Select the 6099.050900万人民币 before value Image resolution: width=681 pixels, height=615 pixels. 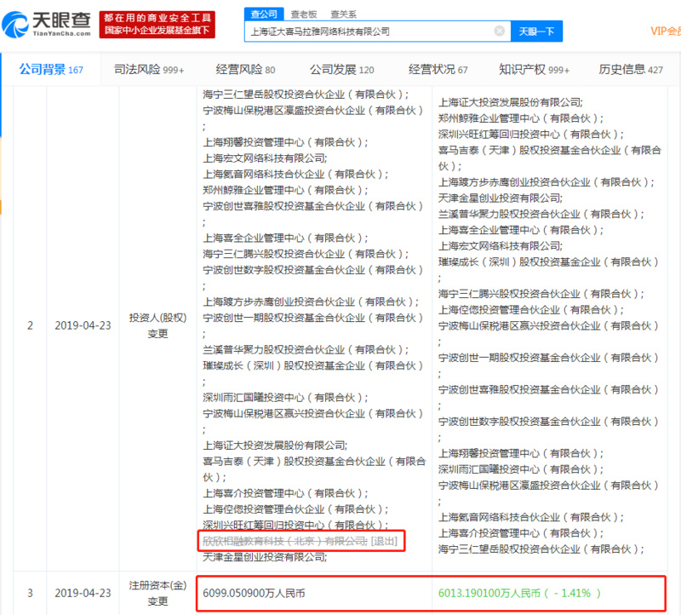[x=254, y=593]
